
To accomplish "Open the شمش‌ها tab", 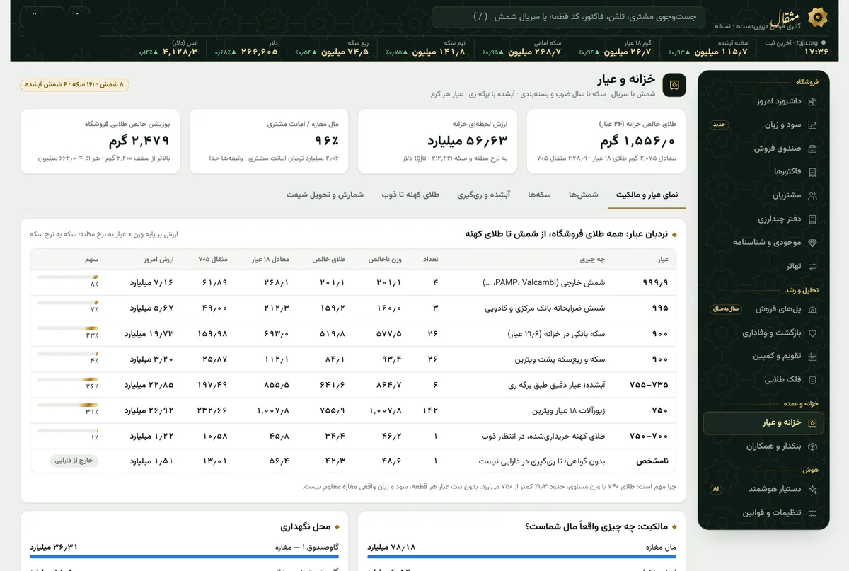I will 584,195.
